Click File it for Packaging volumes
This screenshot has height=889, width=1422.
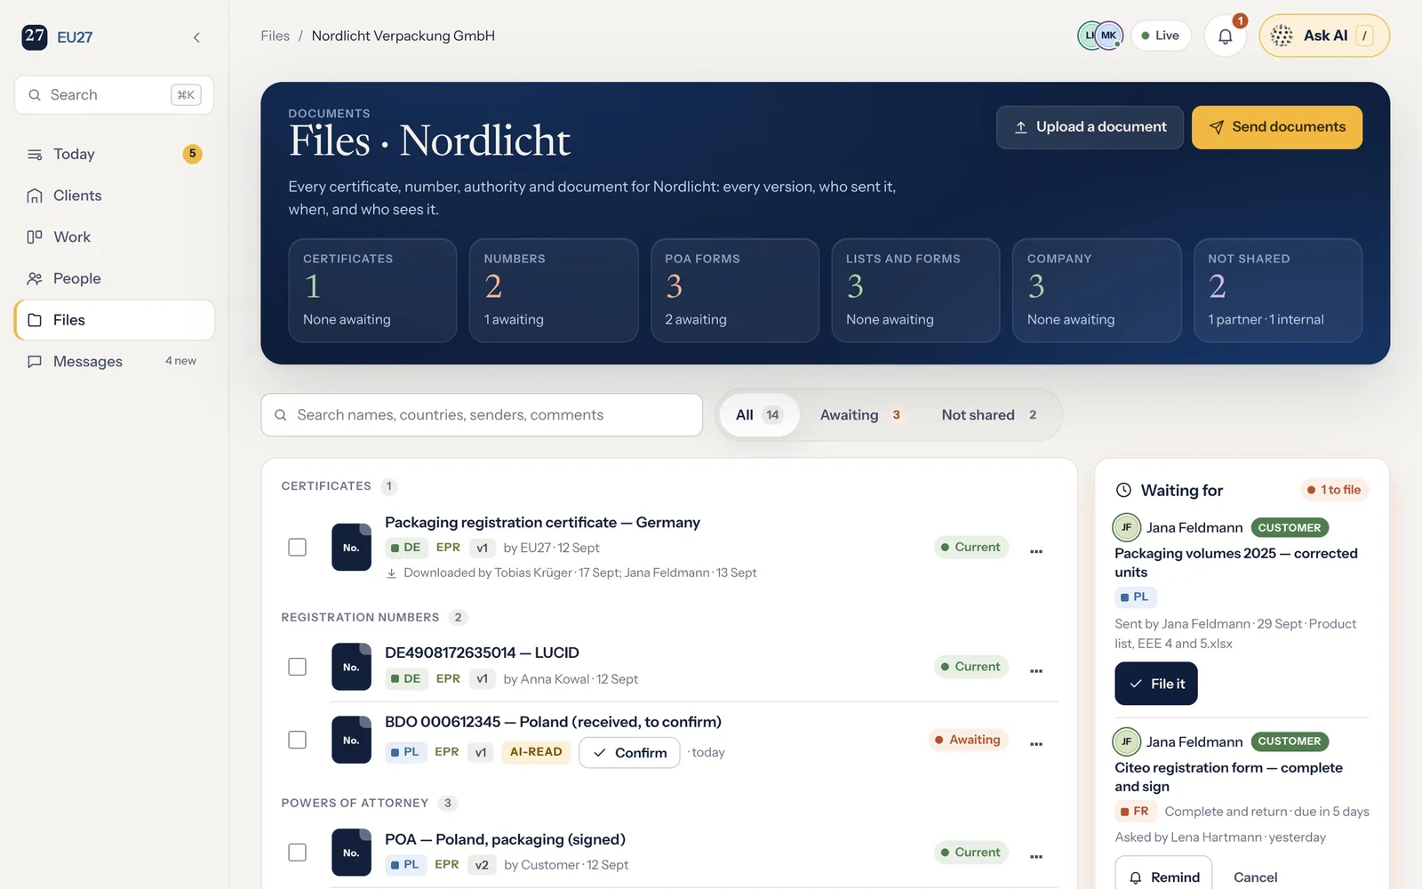click(1156, 684)
